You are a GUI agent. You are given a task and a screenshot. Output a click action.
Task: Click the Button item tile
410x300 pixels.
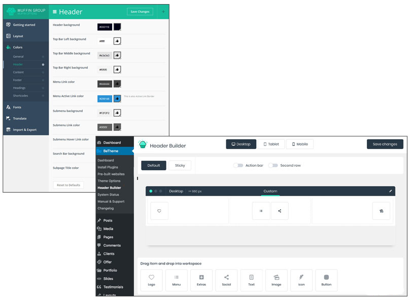point(326,280)
